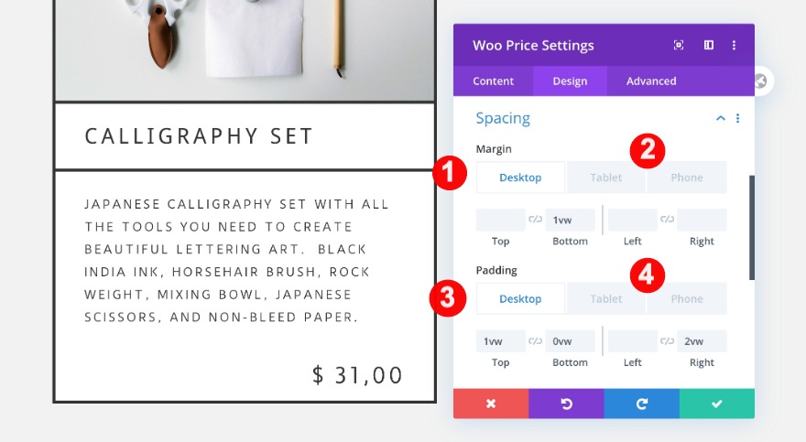806x442 pixels.
Task: Click the Calligraphy Set product title
Action: pos(200,136)
